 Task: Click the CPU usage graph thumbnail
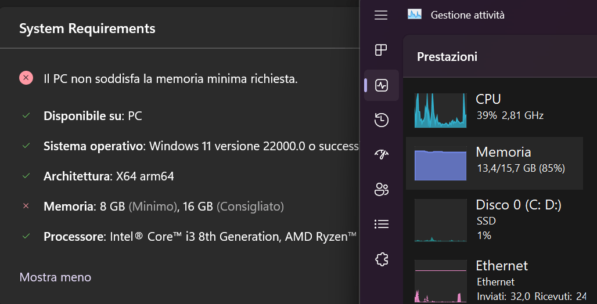click(441, 110)
